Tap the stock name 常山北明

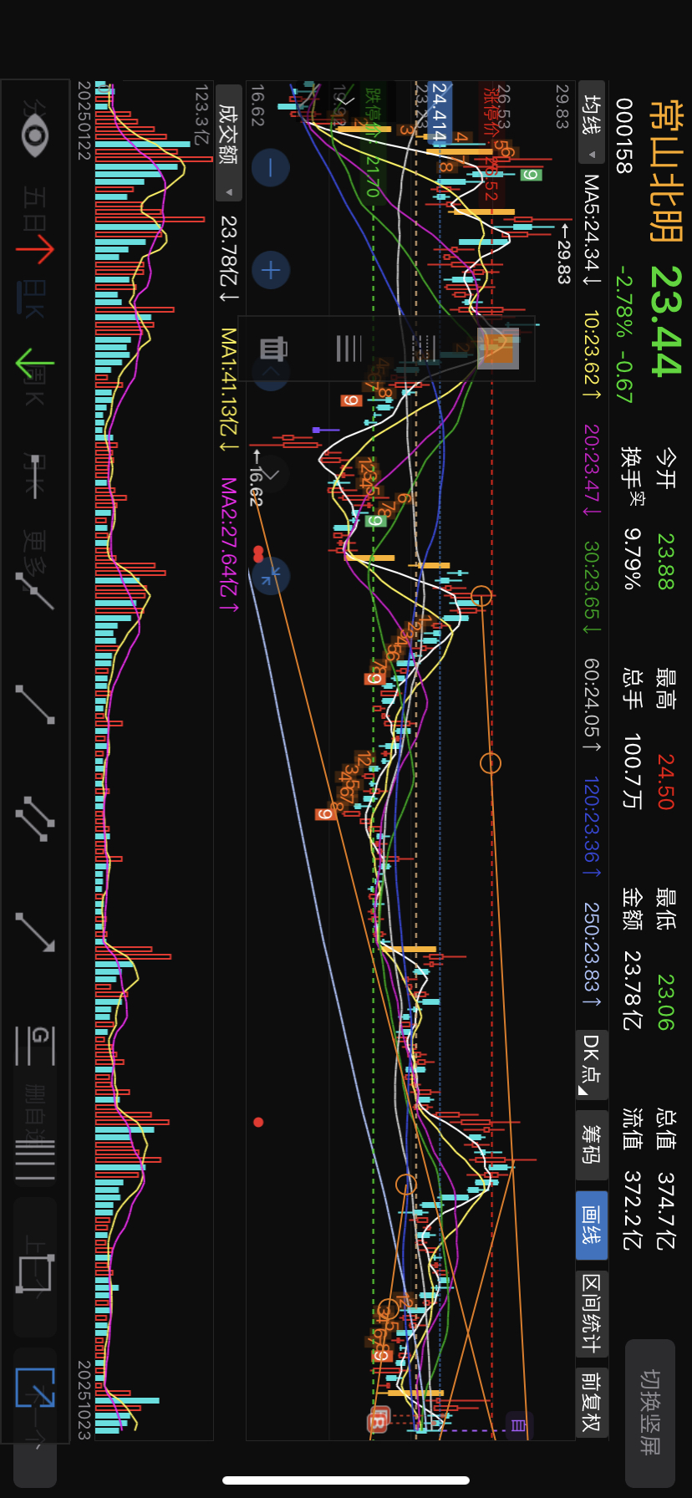click(666, 171)
